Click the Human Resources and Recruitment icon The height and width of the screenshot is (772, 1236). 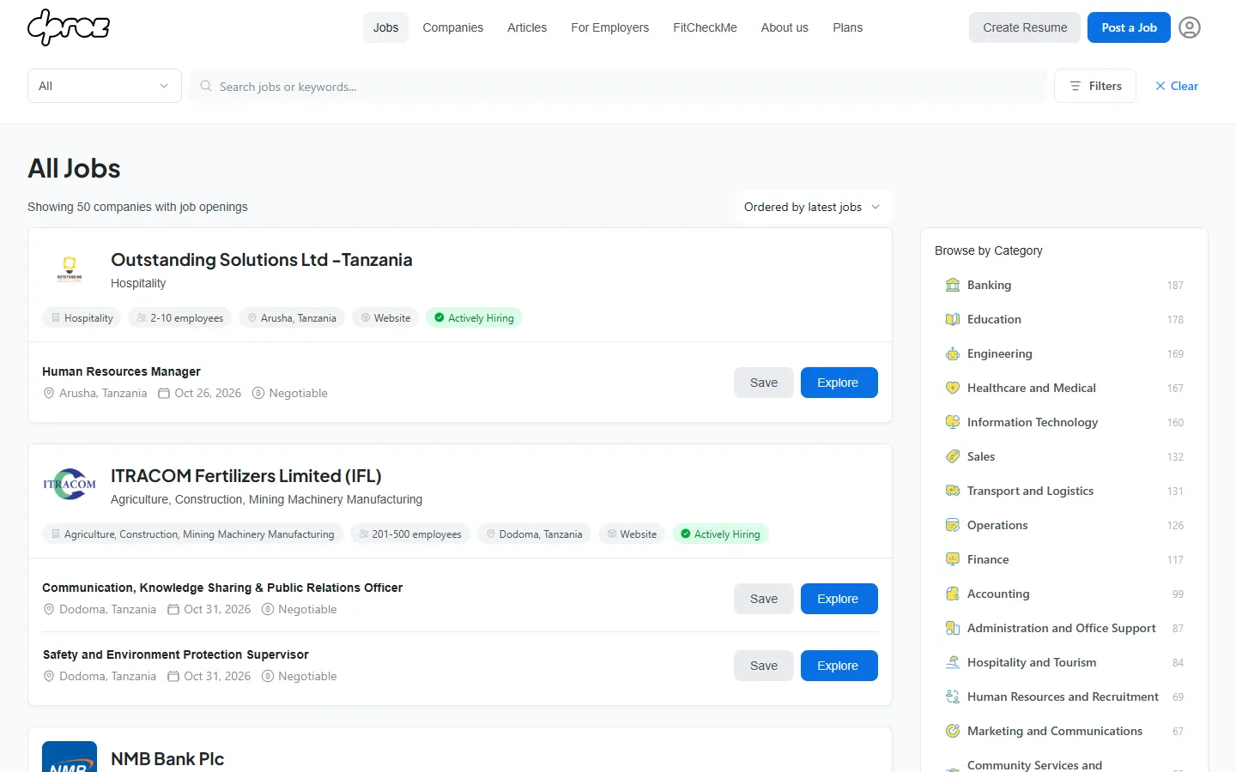point(953,697)
